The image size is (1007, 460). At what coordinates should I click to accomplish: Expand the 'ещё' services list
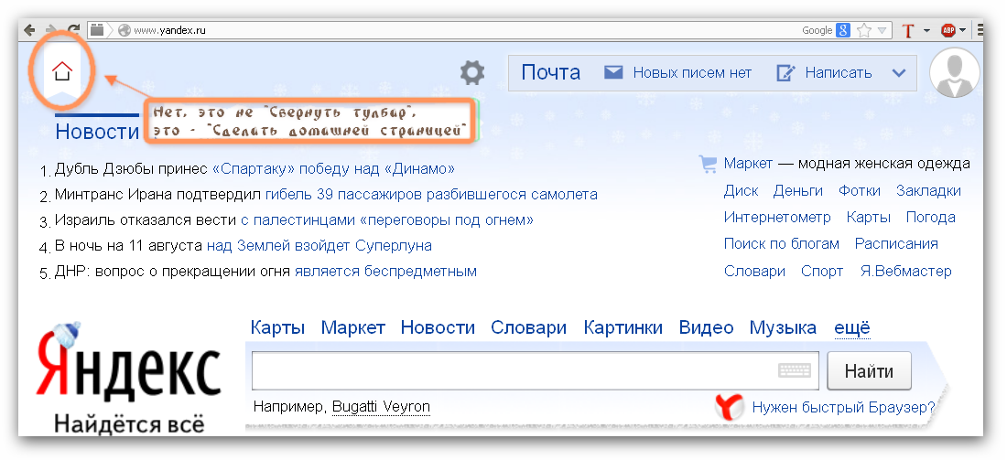point(851,327)
